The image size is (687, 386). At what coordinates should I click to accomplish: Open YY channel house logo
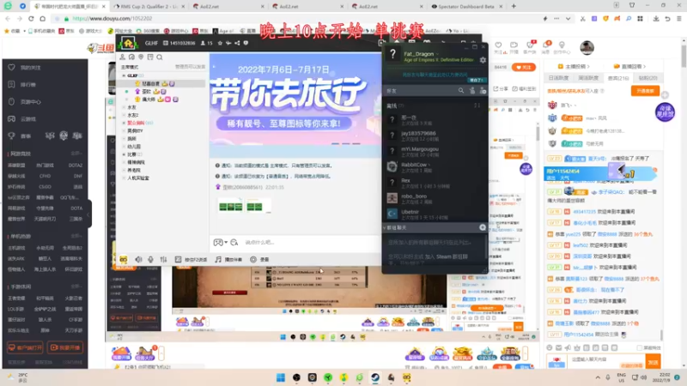point(128,44)
